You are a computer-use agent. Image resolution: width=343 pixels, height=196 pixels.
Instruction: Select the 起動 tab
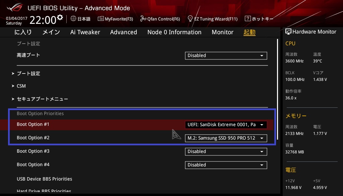[249, 32]
